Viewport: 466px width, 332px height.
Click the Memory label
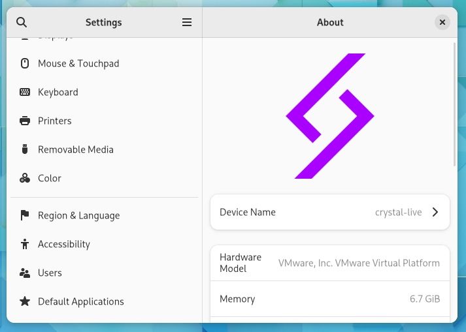[x=237, y=299]
